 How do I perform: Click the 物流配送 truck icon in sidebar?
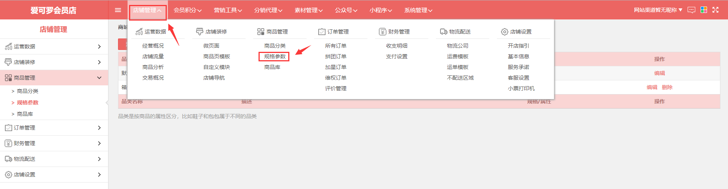pos(8,159)
